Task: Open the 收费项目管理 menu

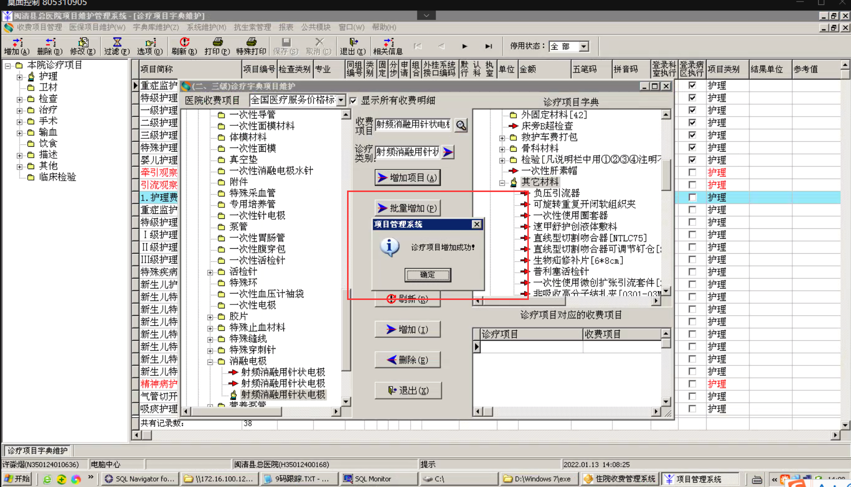Action: pyautogui.click(x=39, y=27)
